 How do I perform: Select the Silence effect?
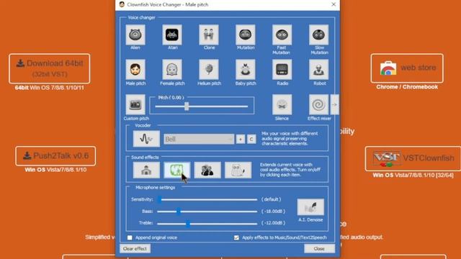click(x=282, y=104)
